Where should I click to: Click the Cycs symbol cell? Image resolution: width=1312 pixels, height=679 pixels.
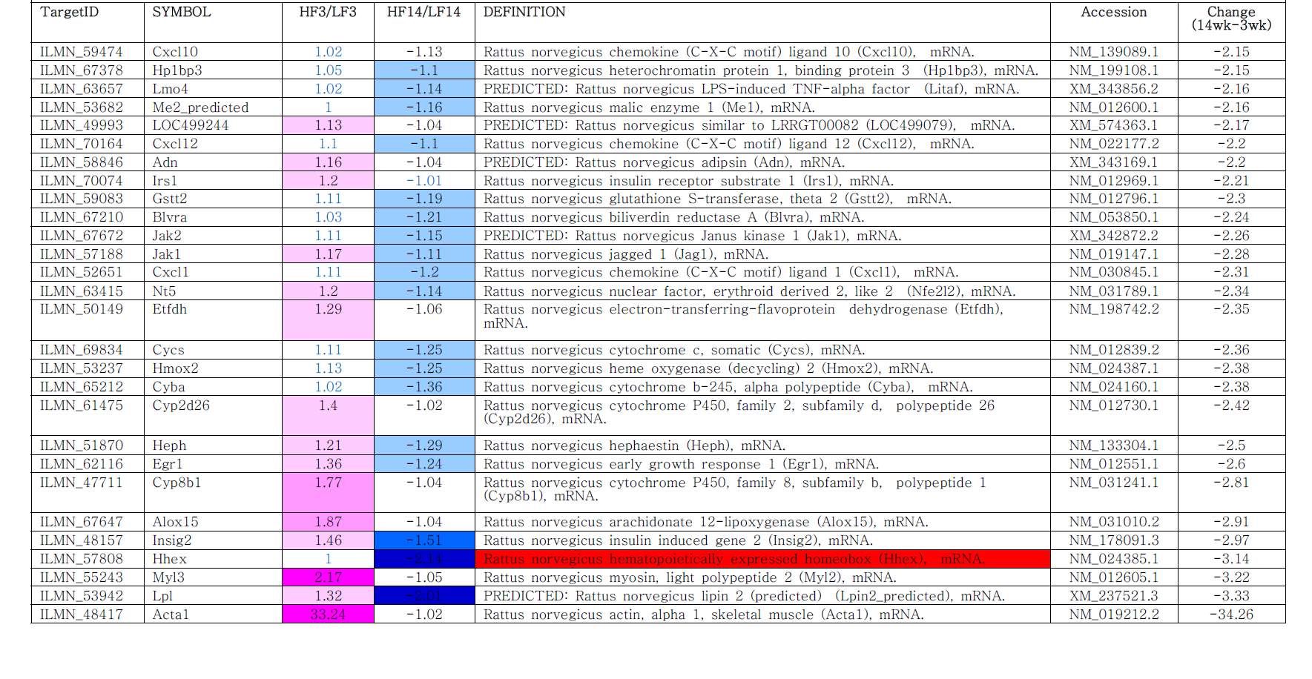point(213,350)
